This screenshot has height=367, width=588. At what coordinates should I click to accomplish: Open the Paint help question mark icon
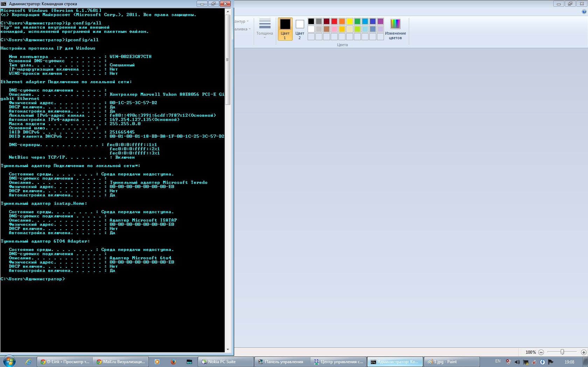point(584,12)
